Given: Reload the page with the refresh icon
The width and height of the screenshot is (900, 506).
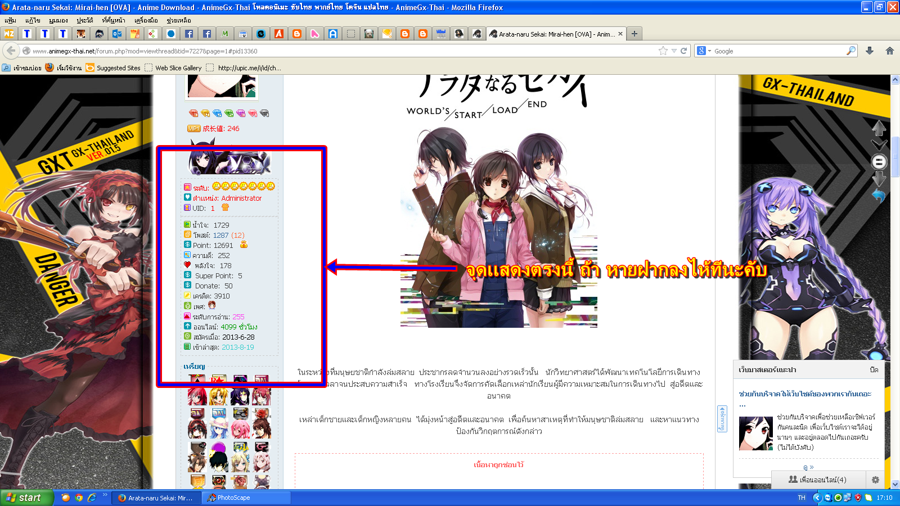Looking at the screenshot, I should point(684,51).
